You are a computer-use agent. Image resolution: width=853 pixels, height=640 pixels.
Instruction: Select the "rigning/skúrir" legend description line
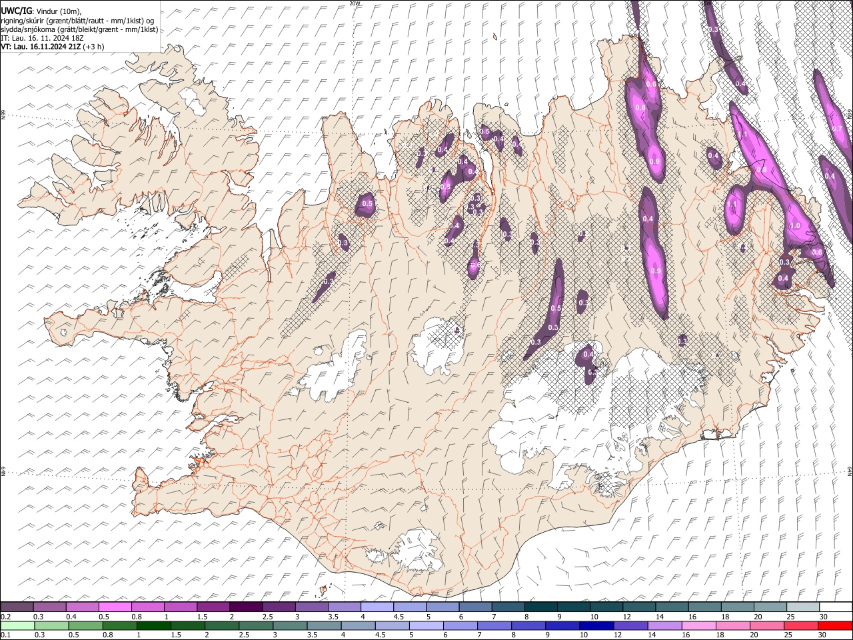click(x=77, y=20)
